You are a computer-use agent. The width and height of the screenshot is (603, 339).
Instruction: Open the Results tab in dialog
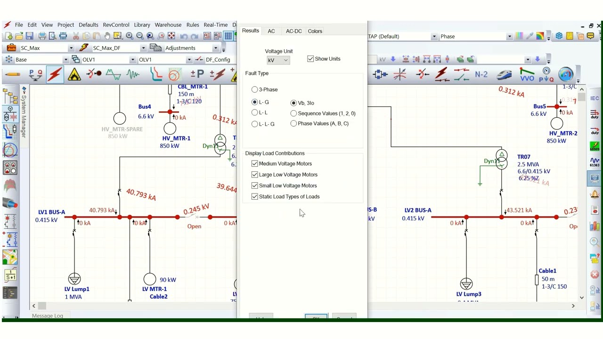[x=251, y=31]
